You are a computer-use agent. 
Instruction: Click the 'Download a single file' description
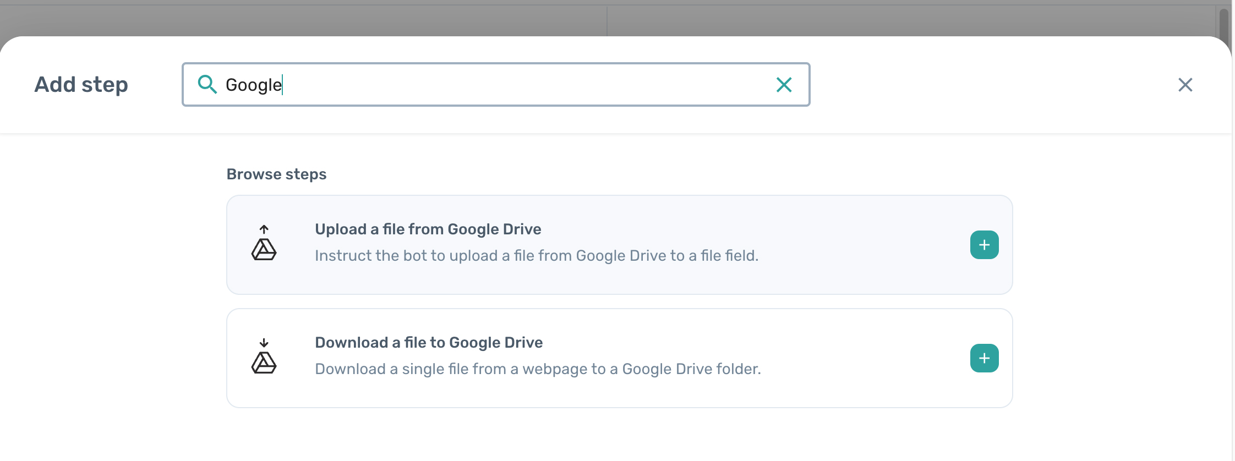pos(538,369)
